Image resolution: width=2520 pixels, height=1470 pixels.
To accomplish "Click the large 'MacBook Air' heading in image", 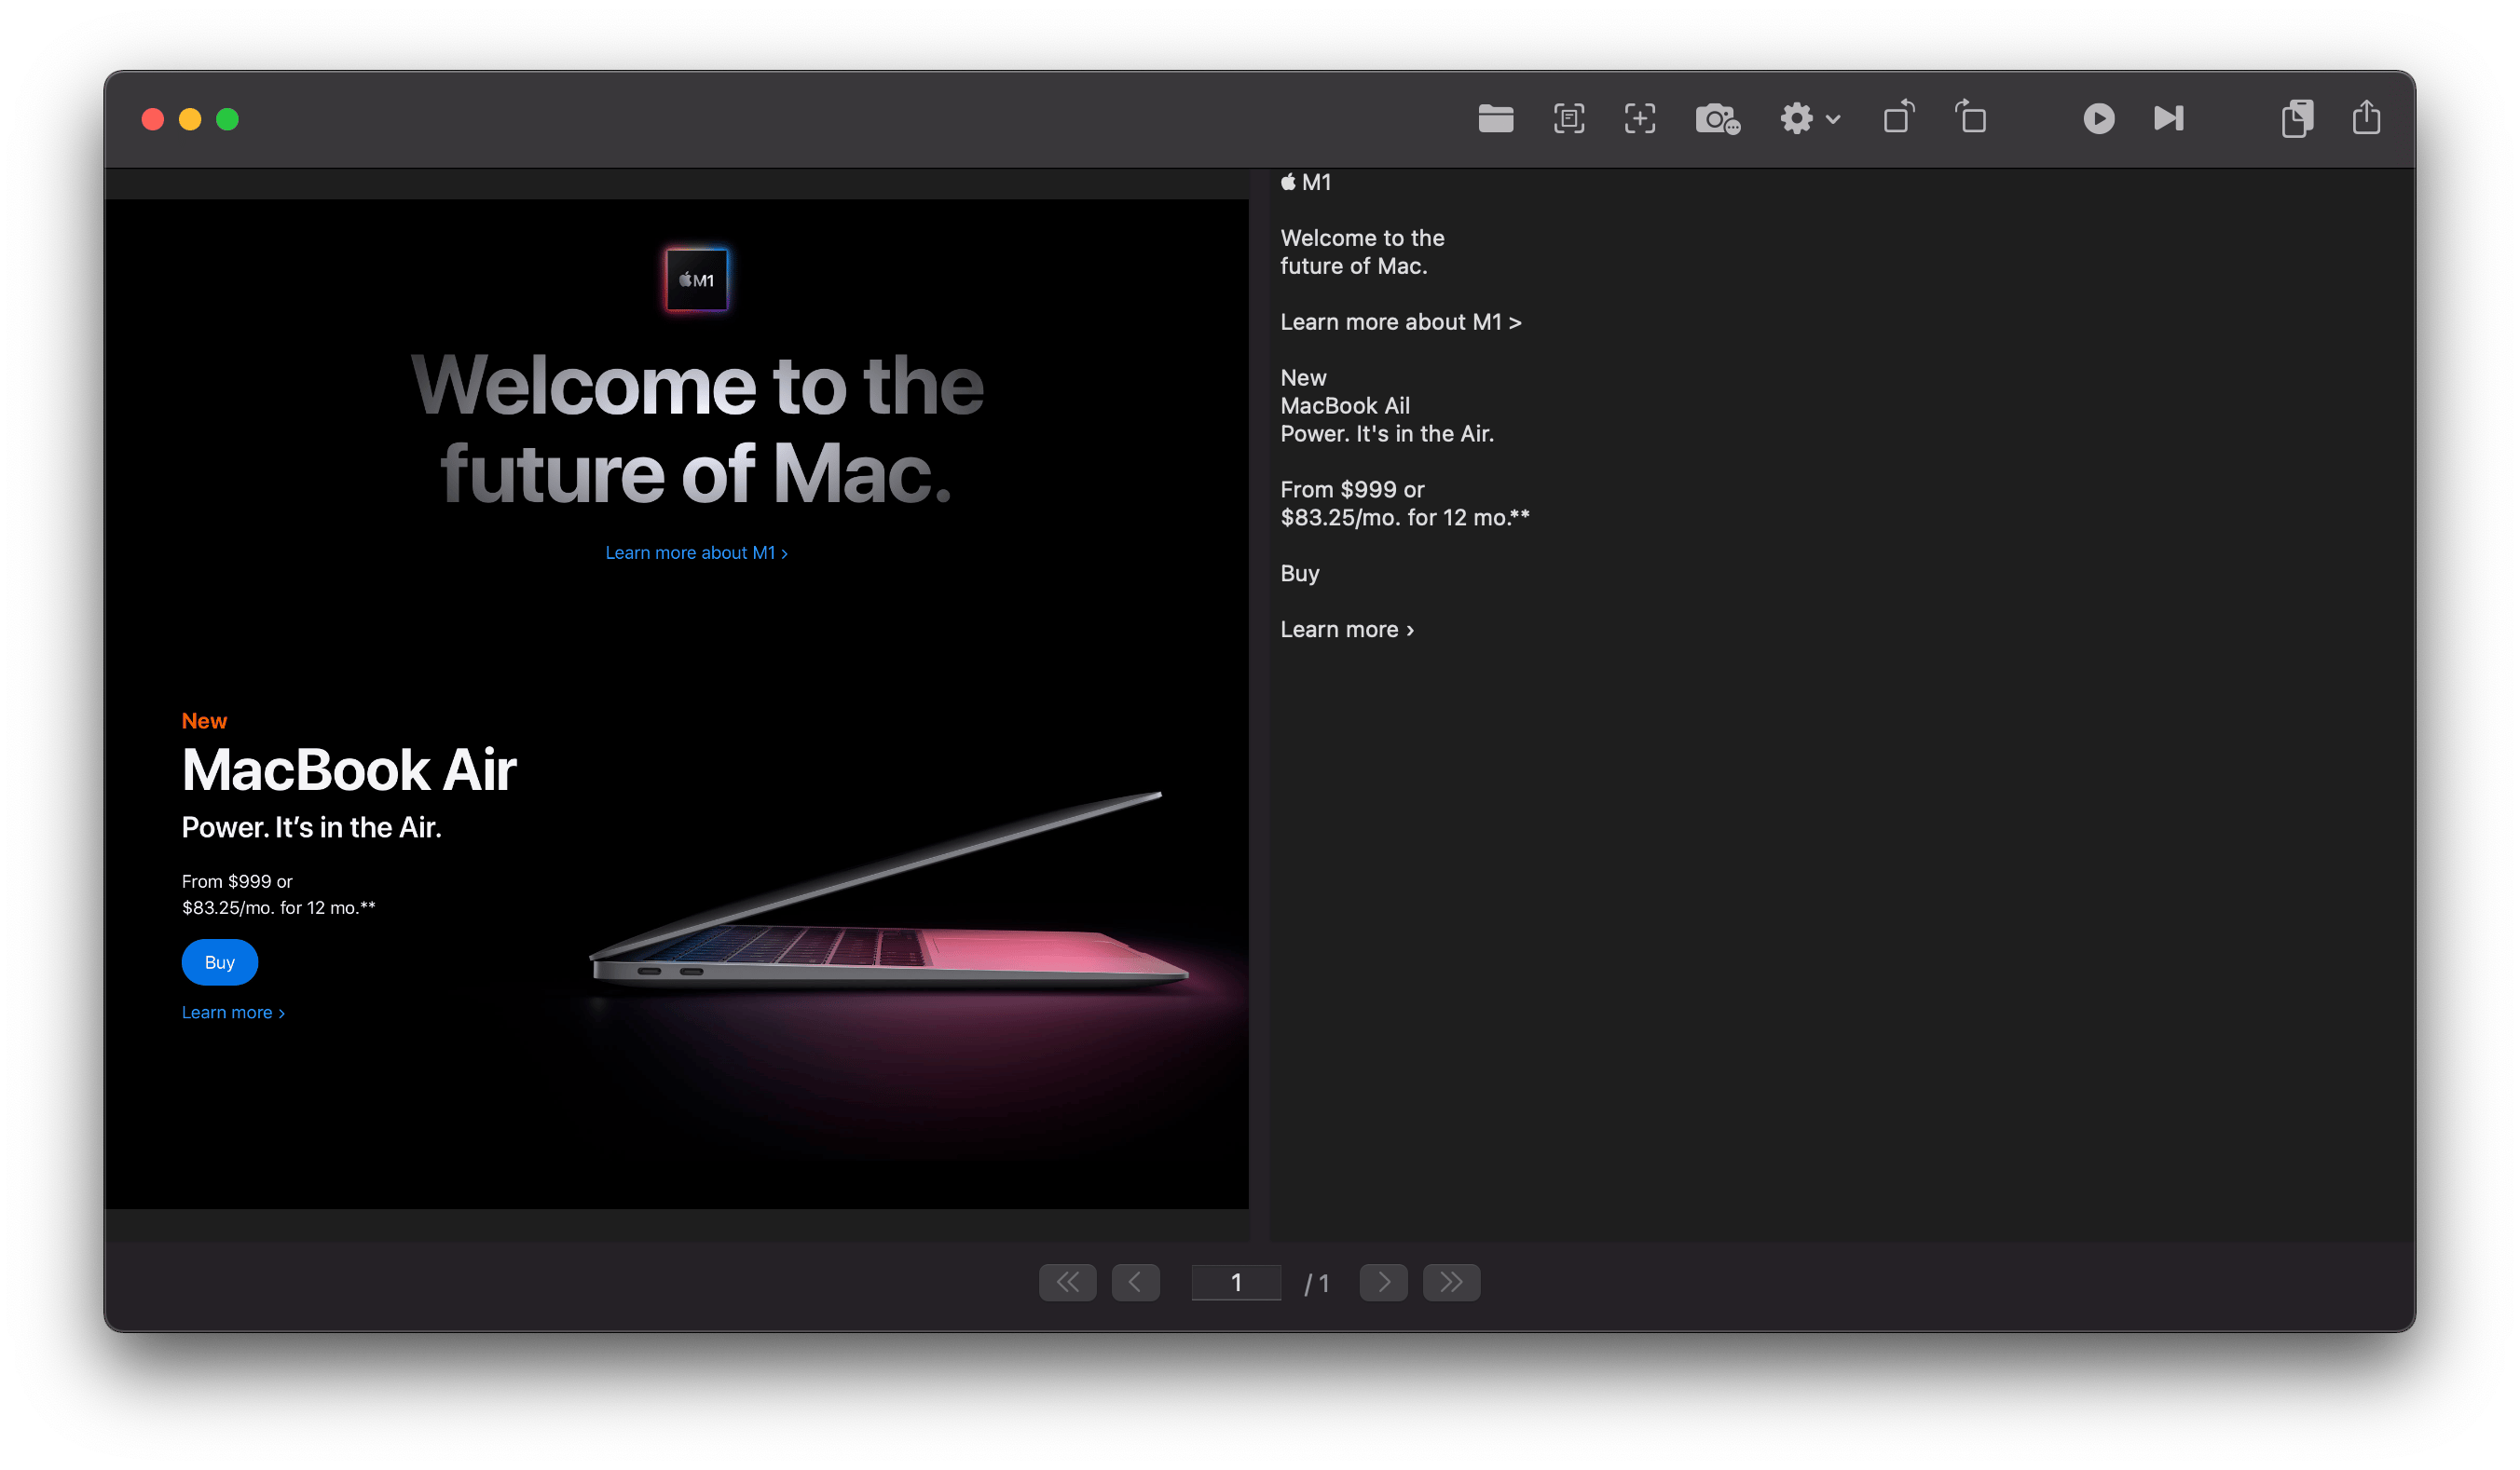I will pos(349,769).
